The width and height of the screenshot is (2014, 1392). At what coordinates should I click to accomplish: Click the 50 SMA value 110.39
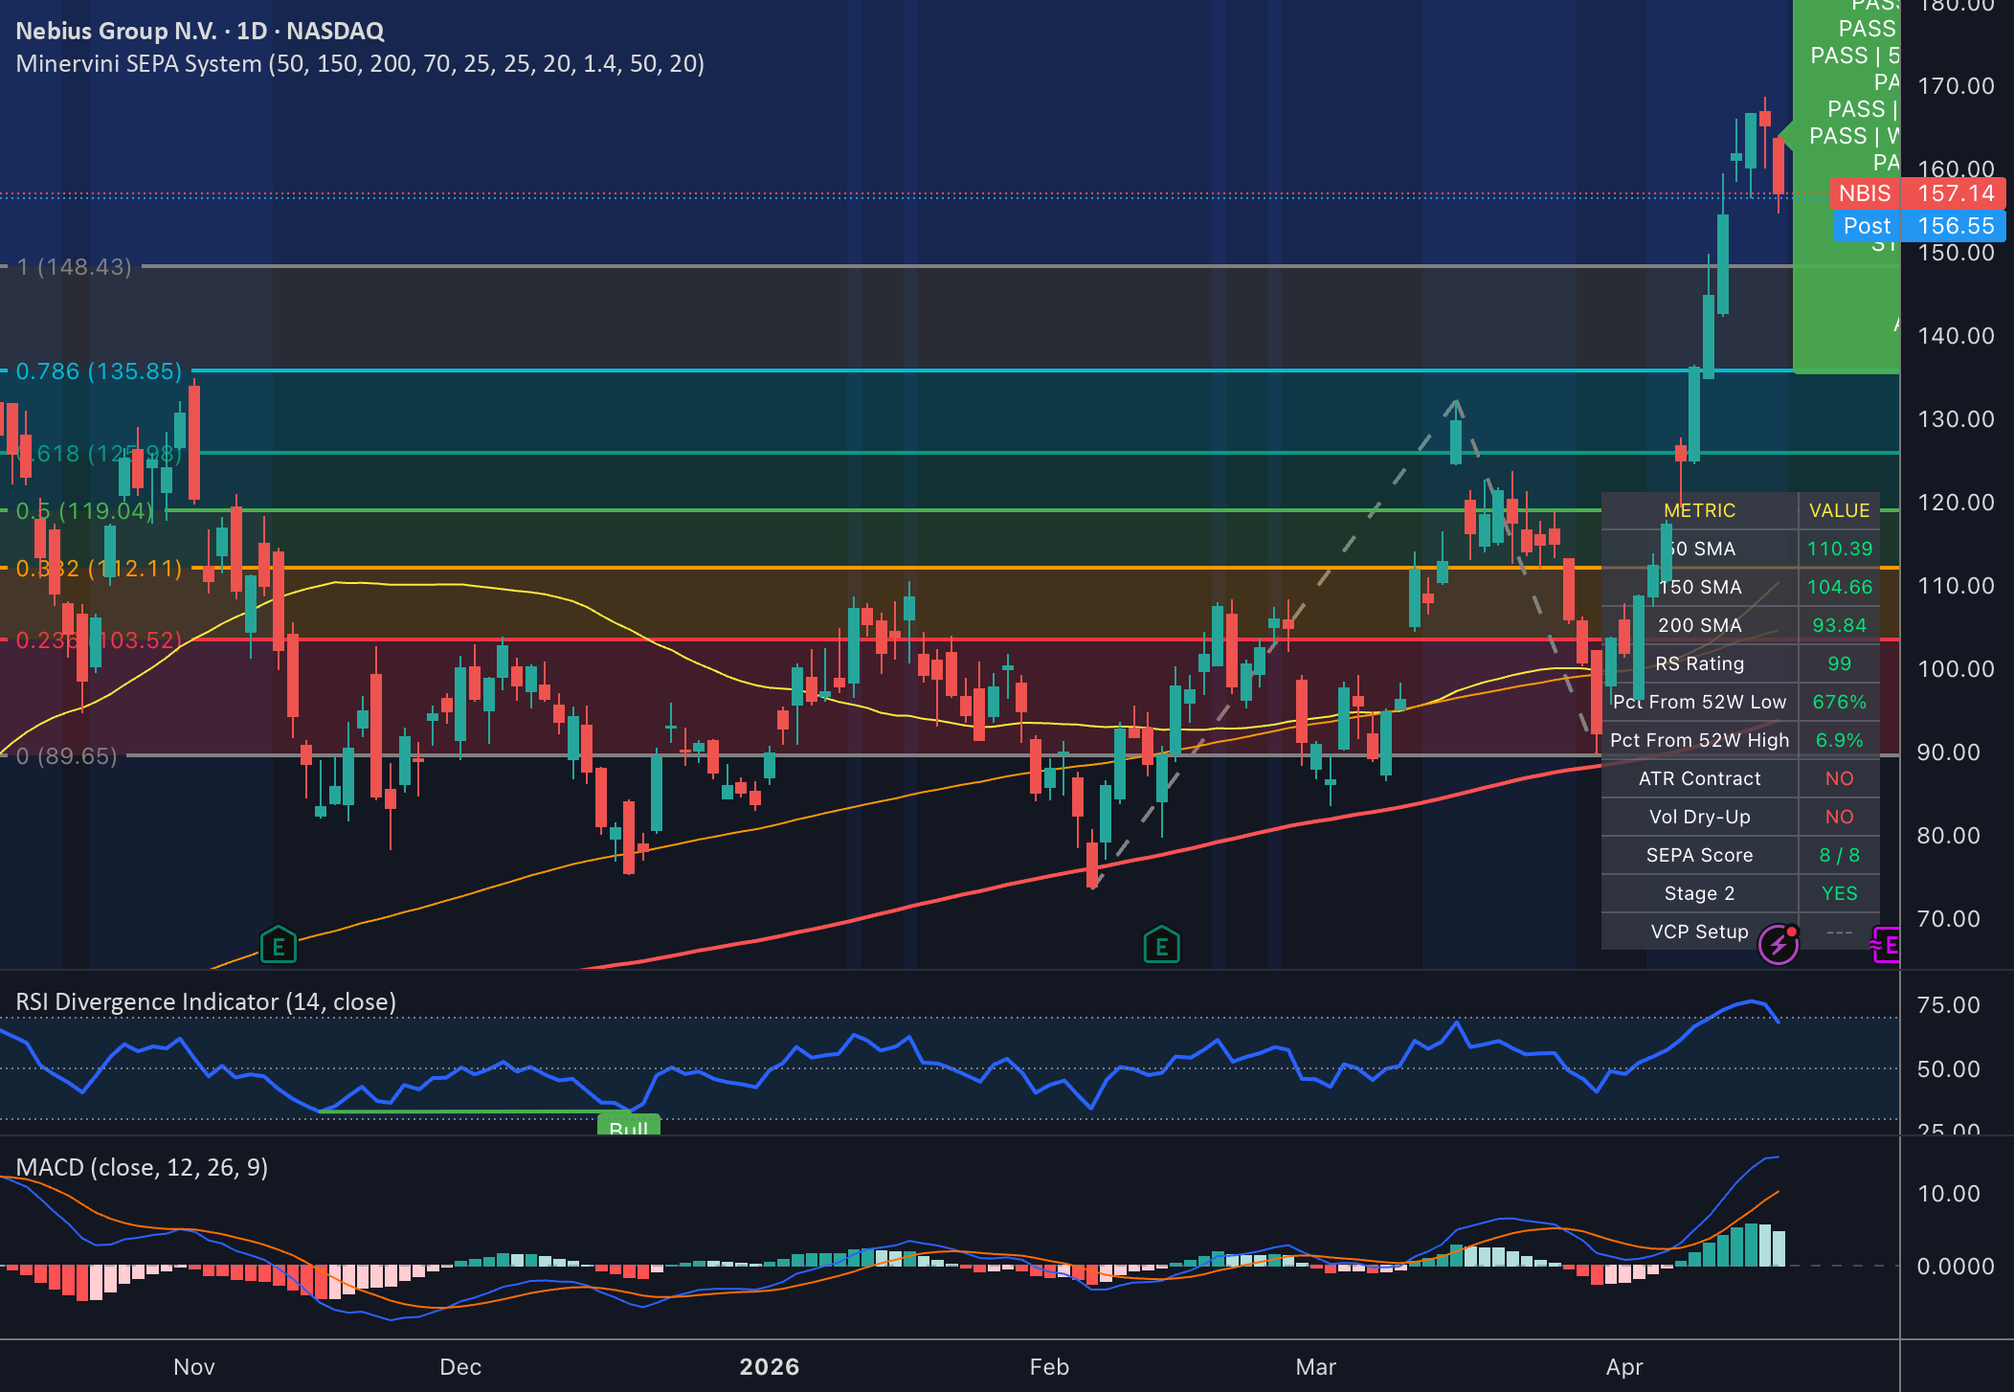click(x=1839, y=549)
